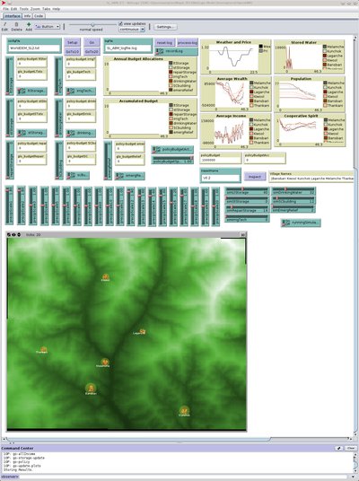Click the GoTo10 button

point(73,51)
